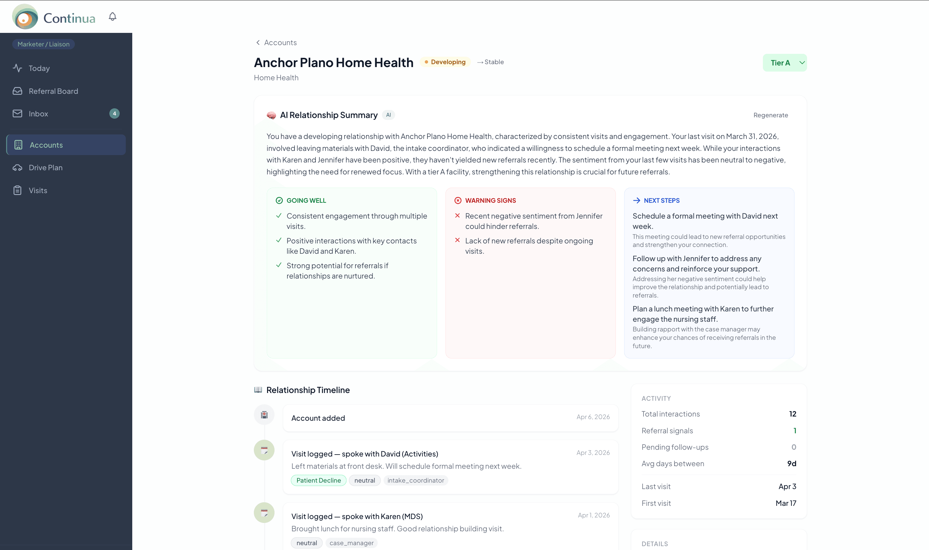Screen dimensions: 929x550
Task: Regenerate the AI relationship summary
Action: (770, 115)
